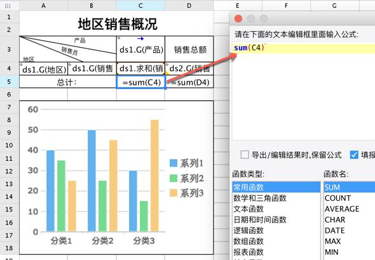
Task: Select the cell =sum(C4)
Action: click(x=141, y=82)
